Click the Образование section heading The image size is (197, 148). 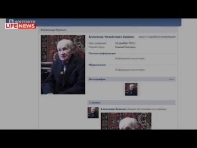(x=97, y=65)
